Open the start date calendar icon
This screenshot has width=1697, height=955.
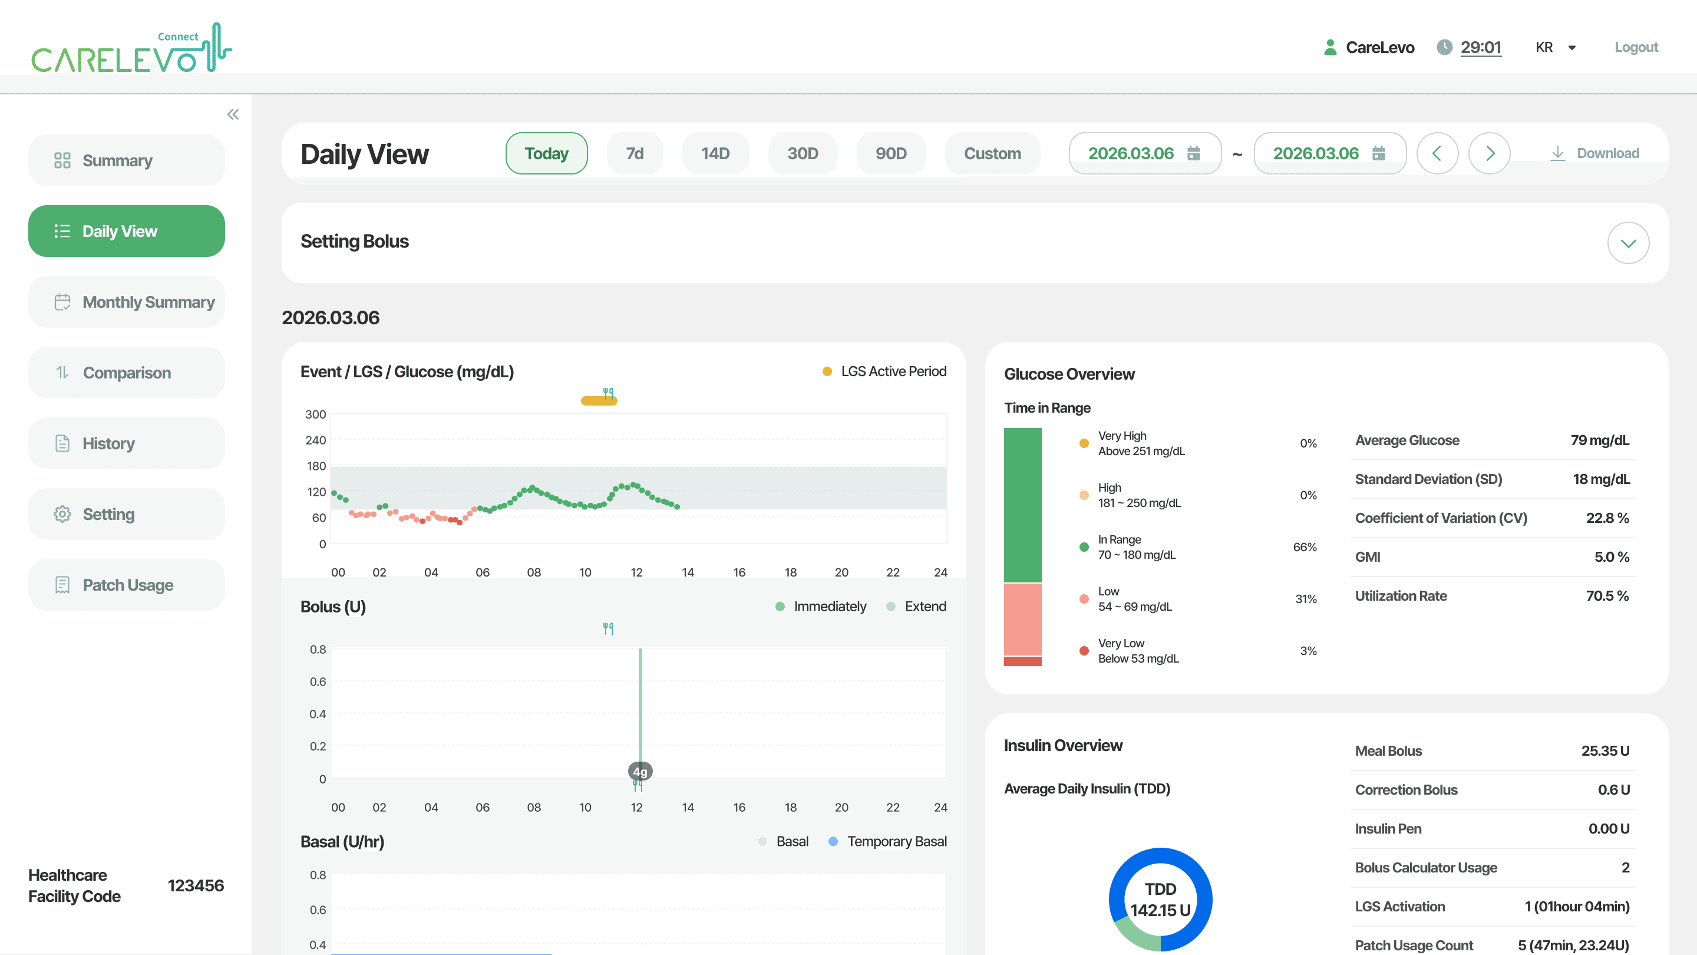coord(1194,153)
